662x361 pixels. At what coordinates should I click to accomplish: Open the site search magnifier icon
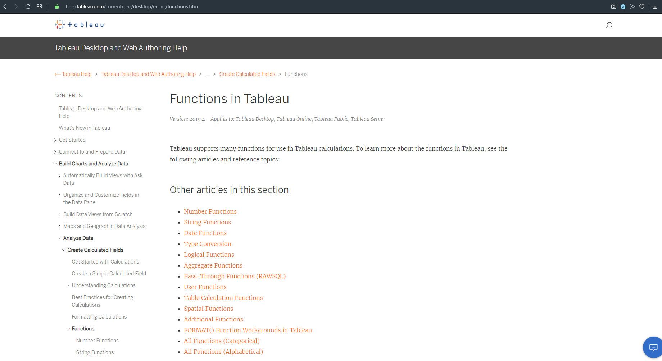tap(609, 25)
